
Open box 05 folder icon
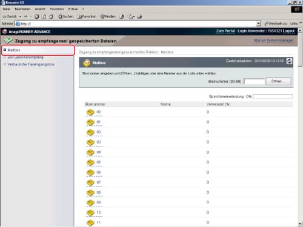90,162
